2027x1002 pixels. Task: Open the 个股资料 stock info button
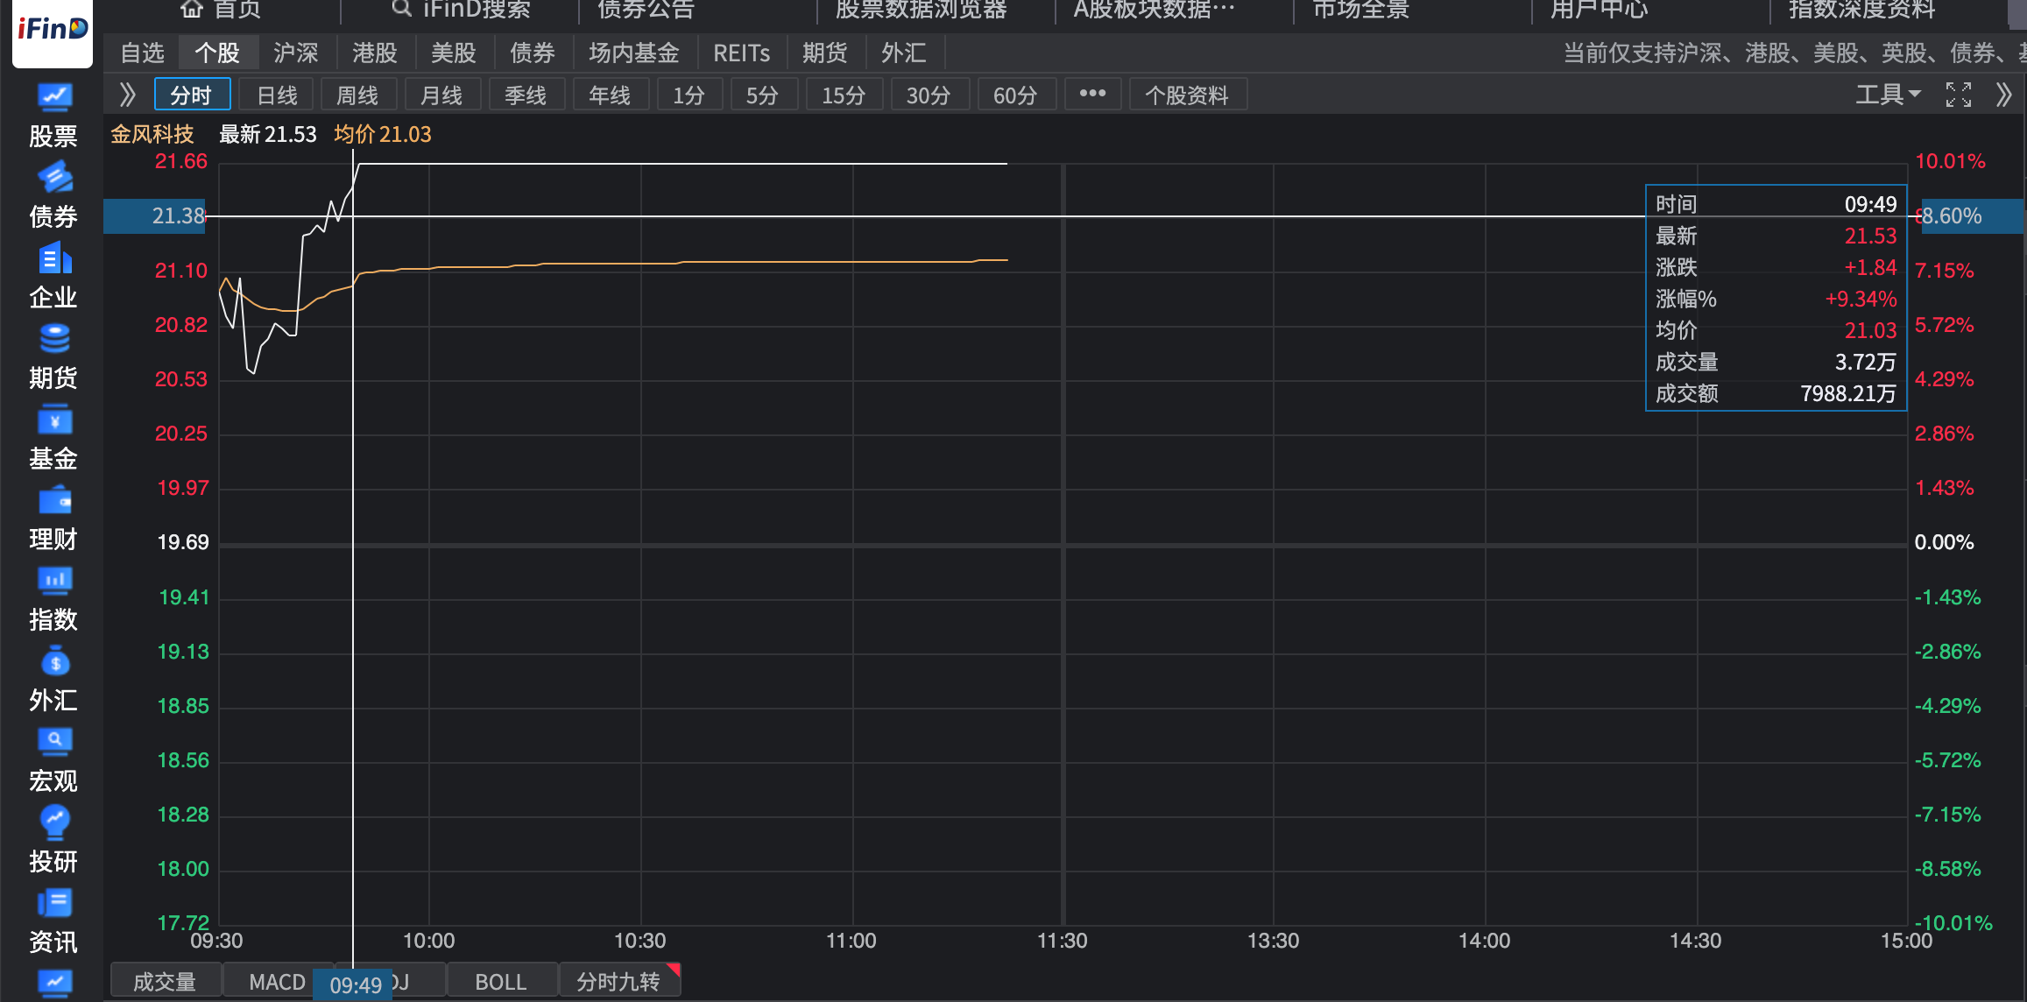1187,95
